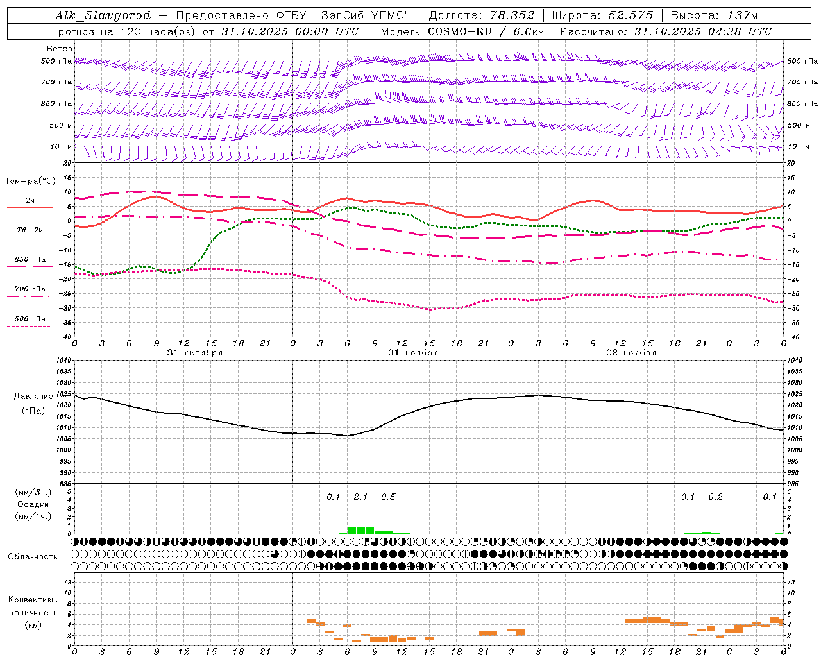Select the Тем-ра(°C) axis title
821x657 pixels.
pyautogui.click(x=30, y=182)
